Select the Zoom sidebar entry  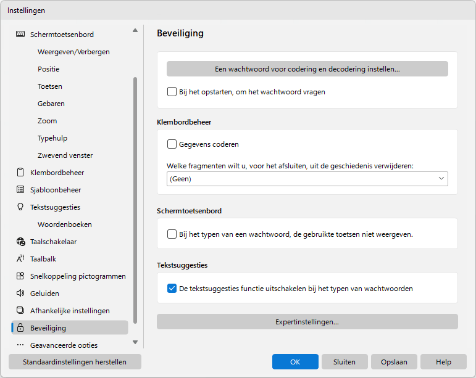pyautogui.click(x=47, y=121)
